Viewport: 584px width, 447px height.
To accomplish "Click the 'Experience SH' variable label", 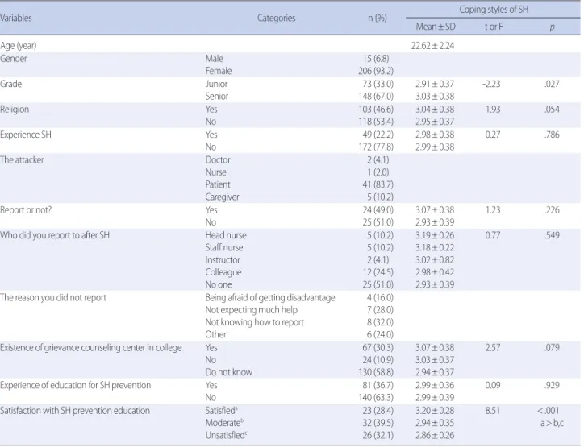I will click(x=26, y=135).
